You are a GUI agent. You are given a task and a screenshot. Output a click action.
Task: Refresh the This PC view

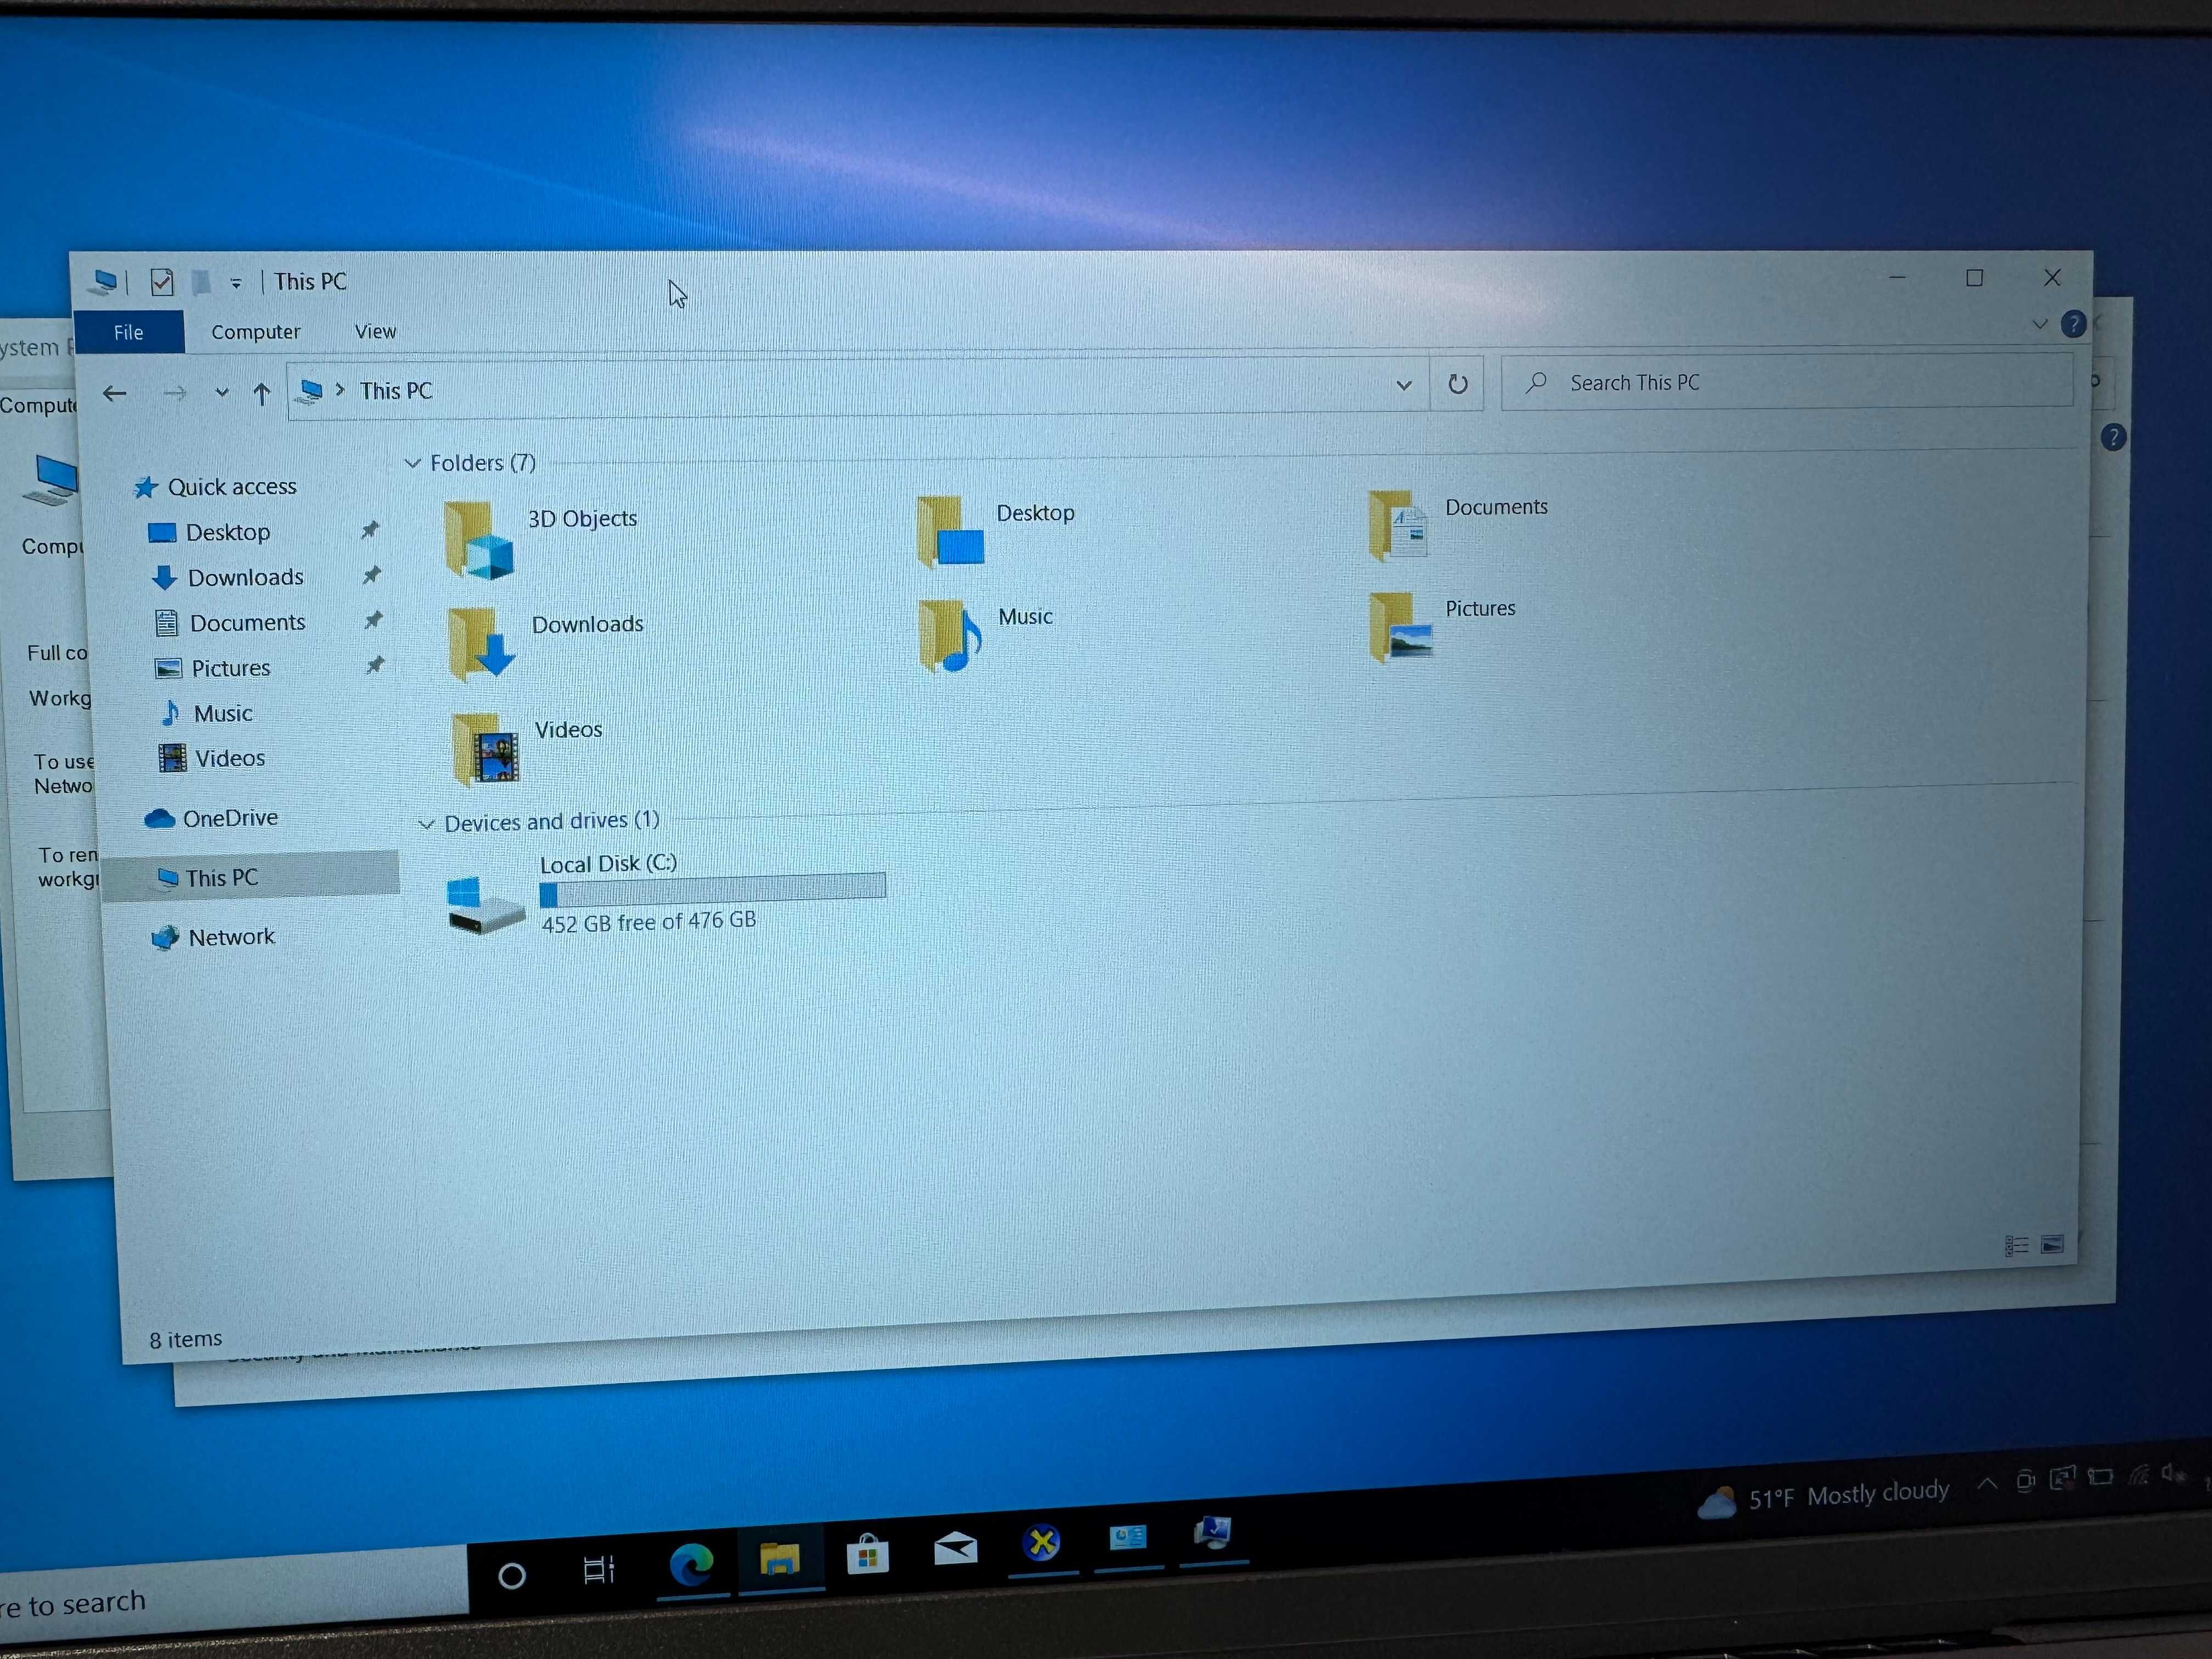coord(1458,384)
